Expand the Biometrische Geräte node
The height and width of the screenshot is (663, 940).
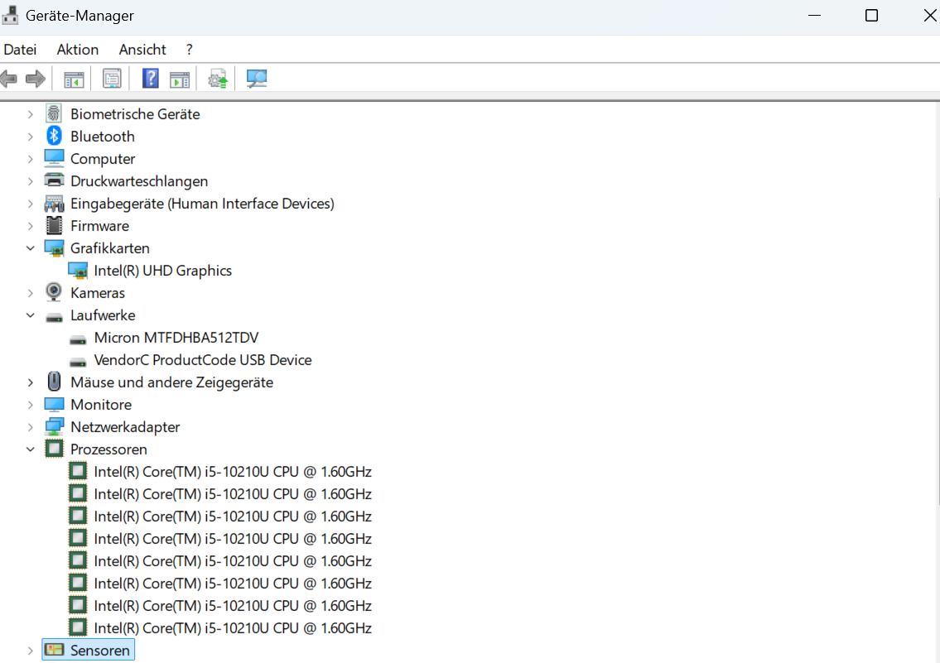(30, 113)
